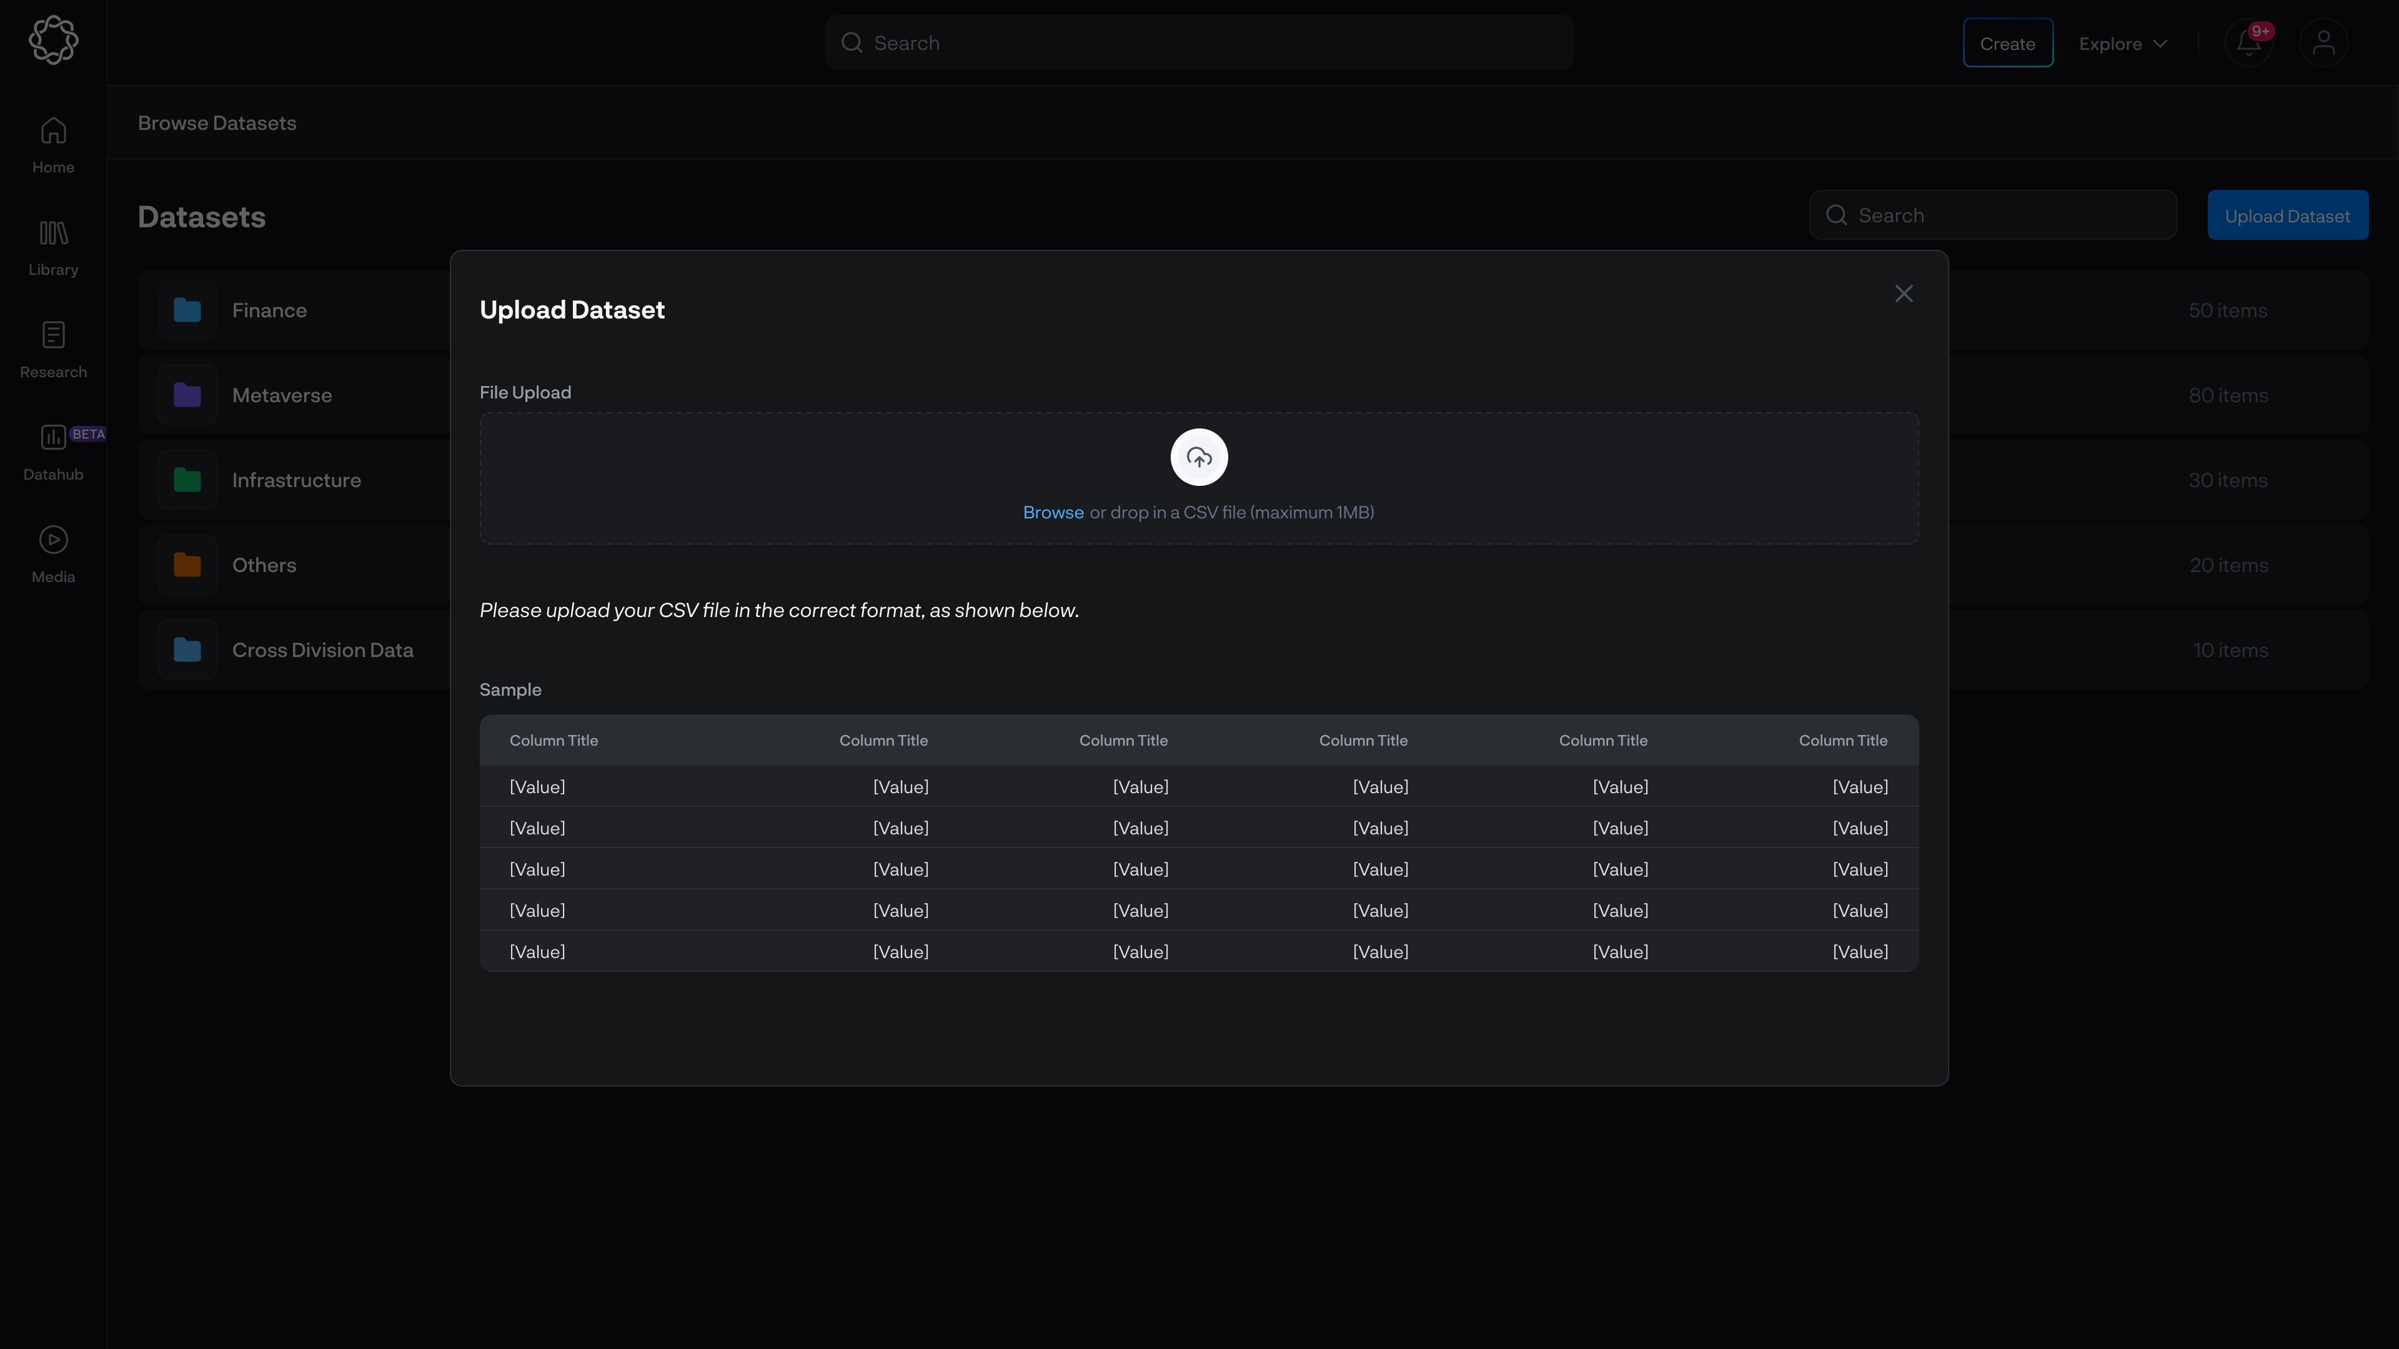Viewport: 2399px width, 1349px height.
Task: Open the Metaverse dataset folder
Action: coord(281,396)
